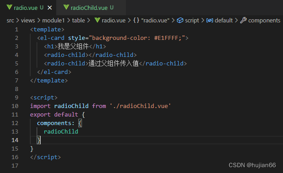This screenshot has height=173, width=283.
Task: Open the src breadcrumb folder
Action: [10, 21]
